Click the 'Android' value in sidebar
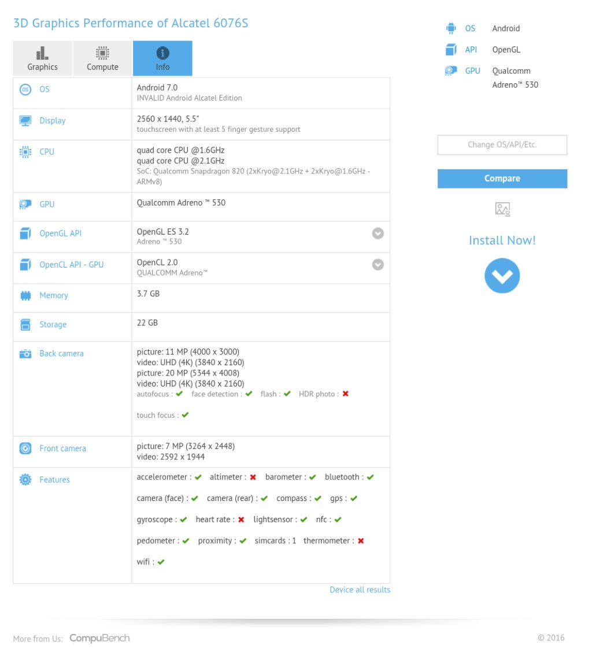Screen dimensions: 592x668 click(x=506, y=28)
